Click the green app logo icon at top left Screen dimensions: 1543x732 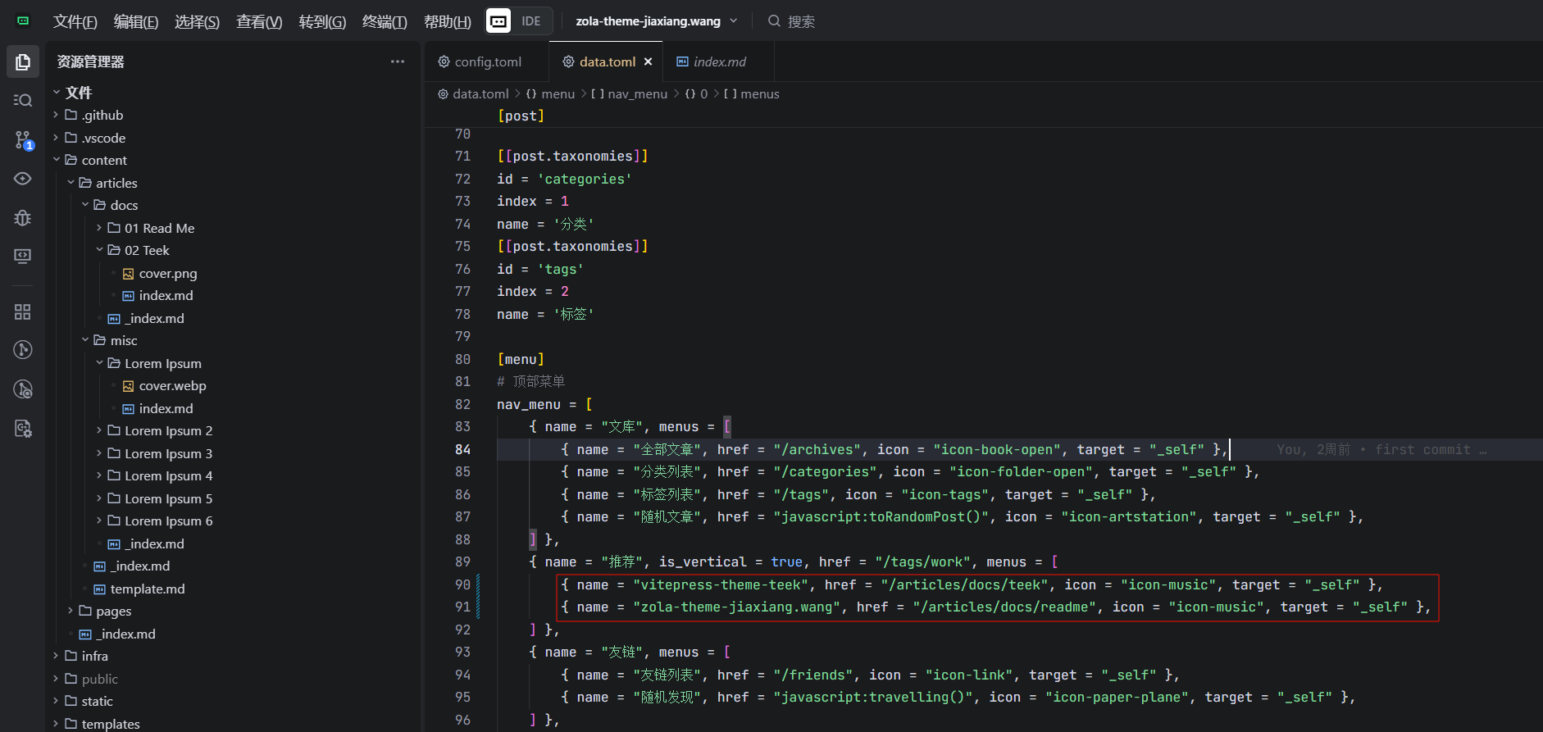tap(23, 20)
